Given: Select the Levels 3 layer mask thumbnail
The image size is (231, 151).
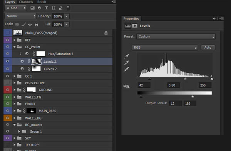Looking at the screenshot, I should coord(36,61).
